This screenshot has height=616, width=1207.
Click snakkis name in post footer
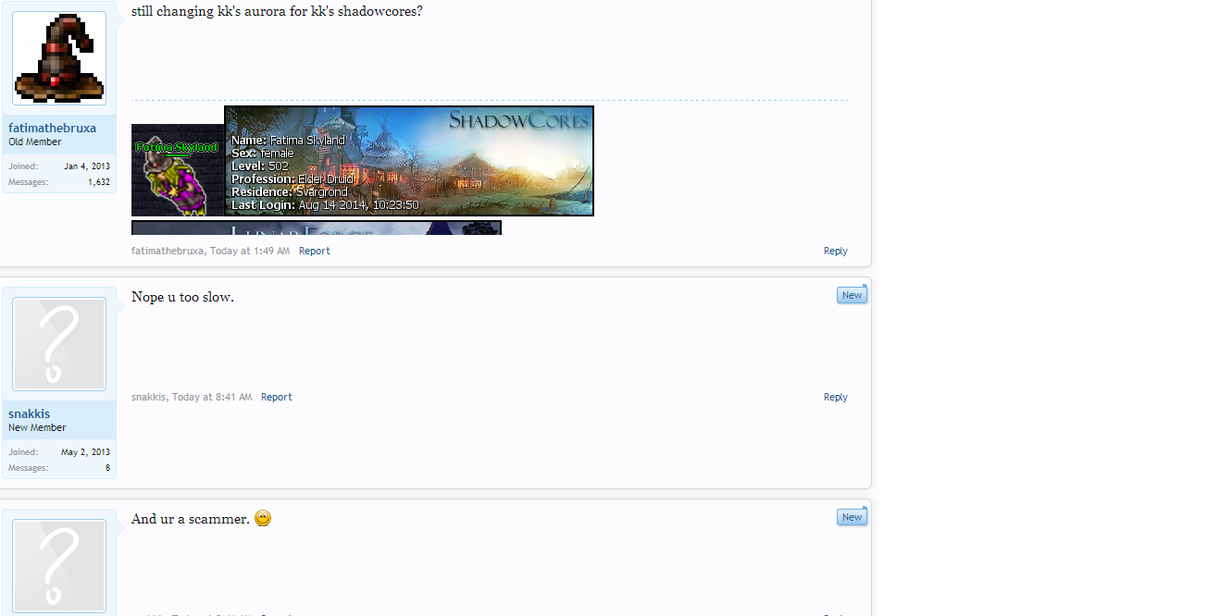[149, 397]
